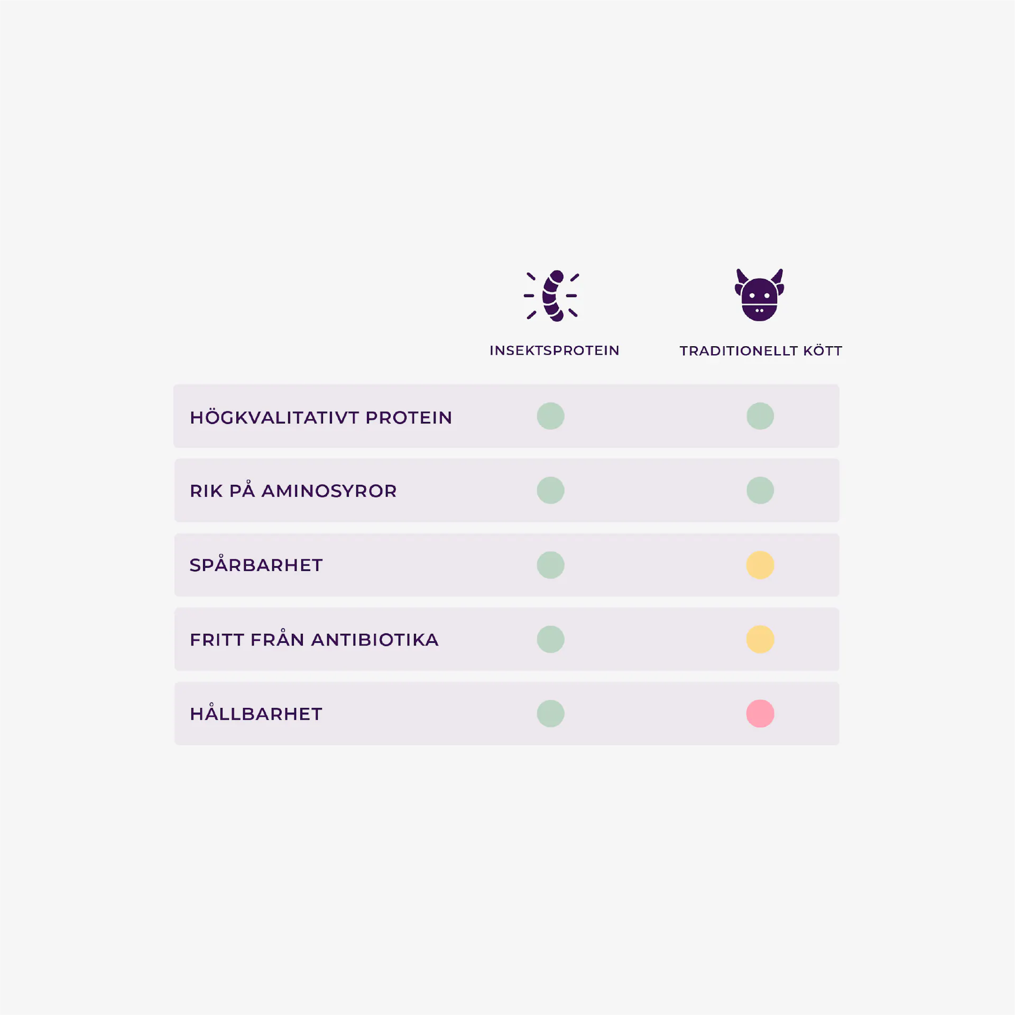This screenshot has width=1015, height=1015.
Task: Click green dot for insect Högkvalitativt protein
Action: (550, 416)
